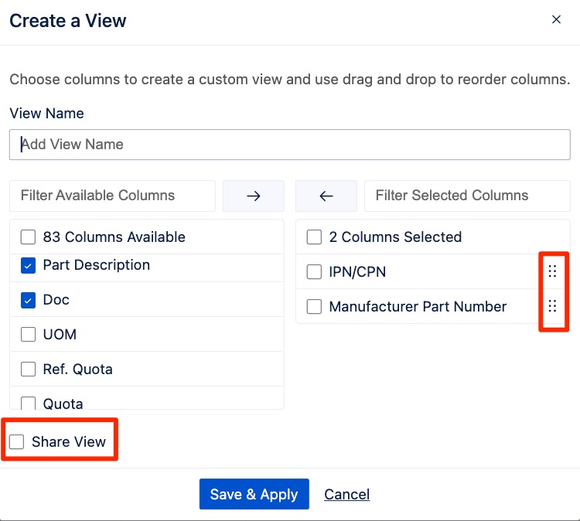Select the Quota column checkbox
This screenshot has height=521, width=580.
click(x=29, y=403)
